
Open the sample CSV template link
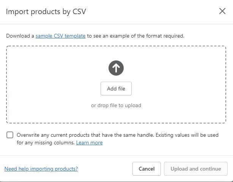pos(60,36)
